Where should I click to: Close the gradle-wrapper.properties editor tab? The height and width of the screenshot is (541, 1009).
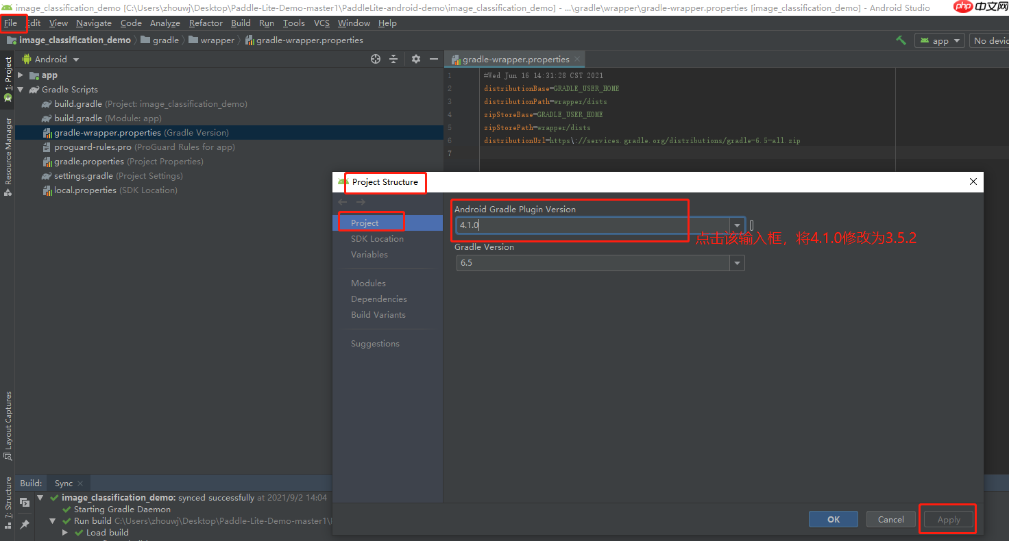[578, 60]
